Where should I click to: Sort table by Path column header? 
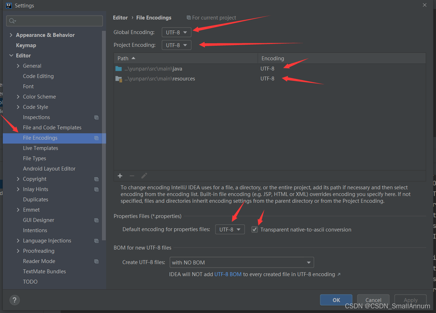[186, 58]
